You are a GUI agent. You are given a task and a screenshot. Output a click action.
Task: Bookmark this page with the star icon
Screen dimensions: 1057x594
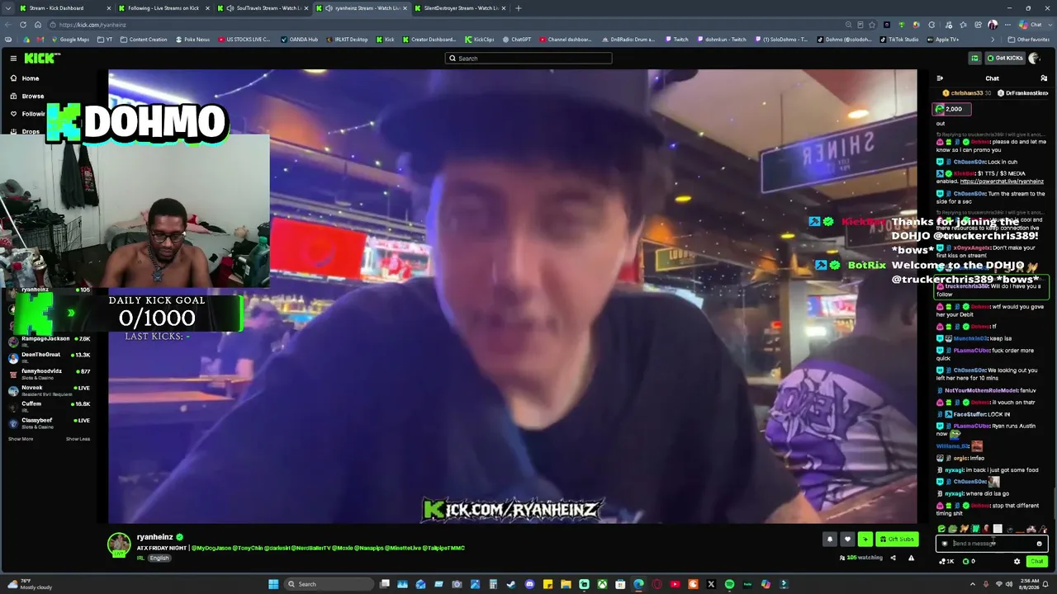point(872,25)
